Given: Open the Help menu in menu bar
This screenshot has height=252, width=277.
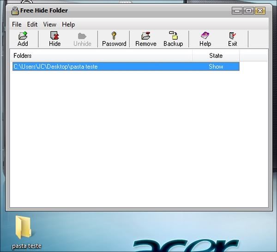Looking at the screenshot, I should pyautogui.click(x=68, y=24).
